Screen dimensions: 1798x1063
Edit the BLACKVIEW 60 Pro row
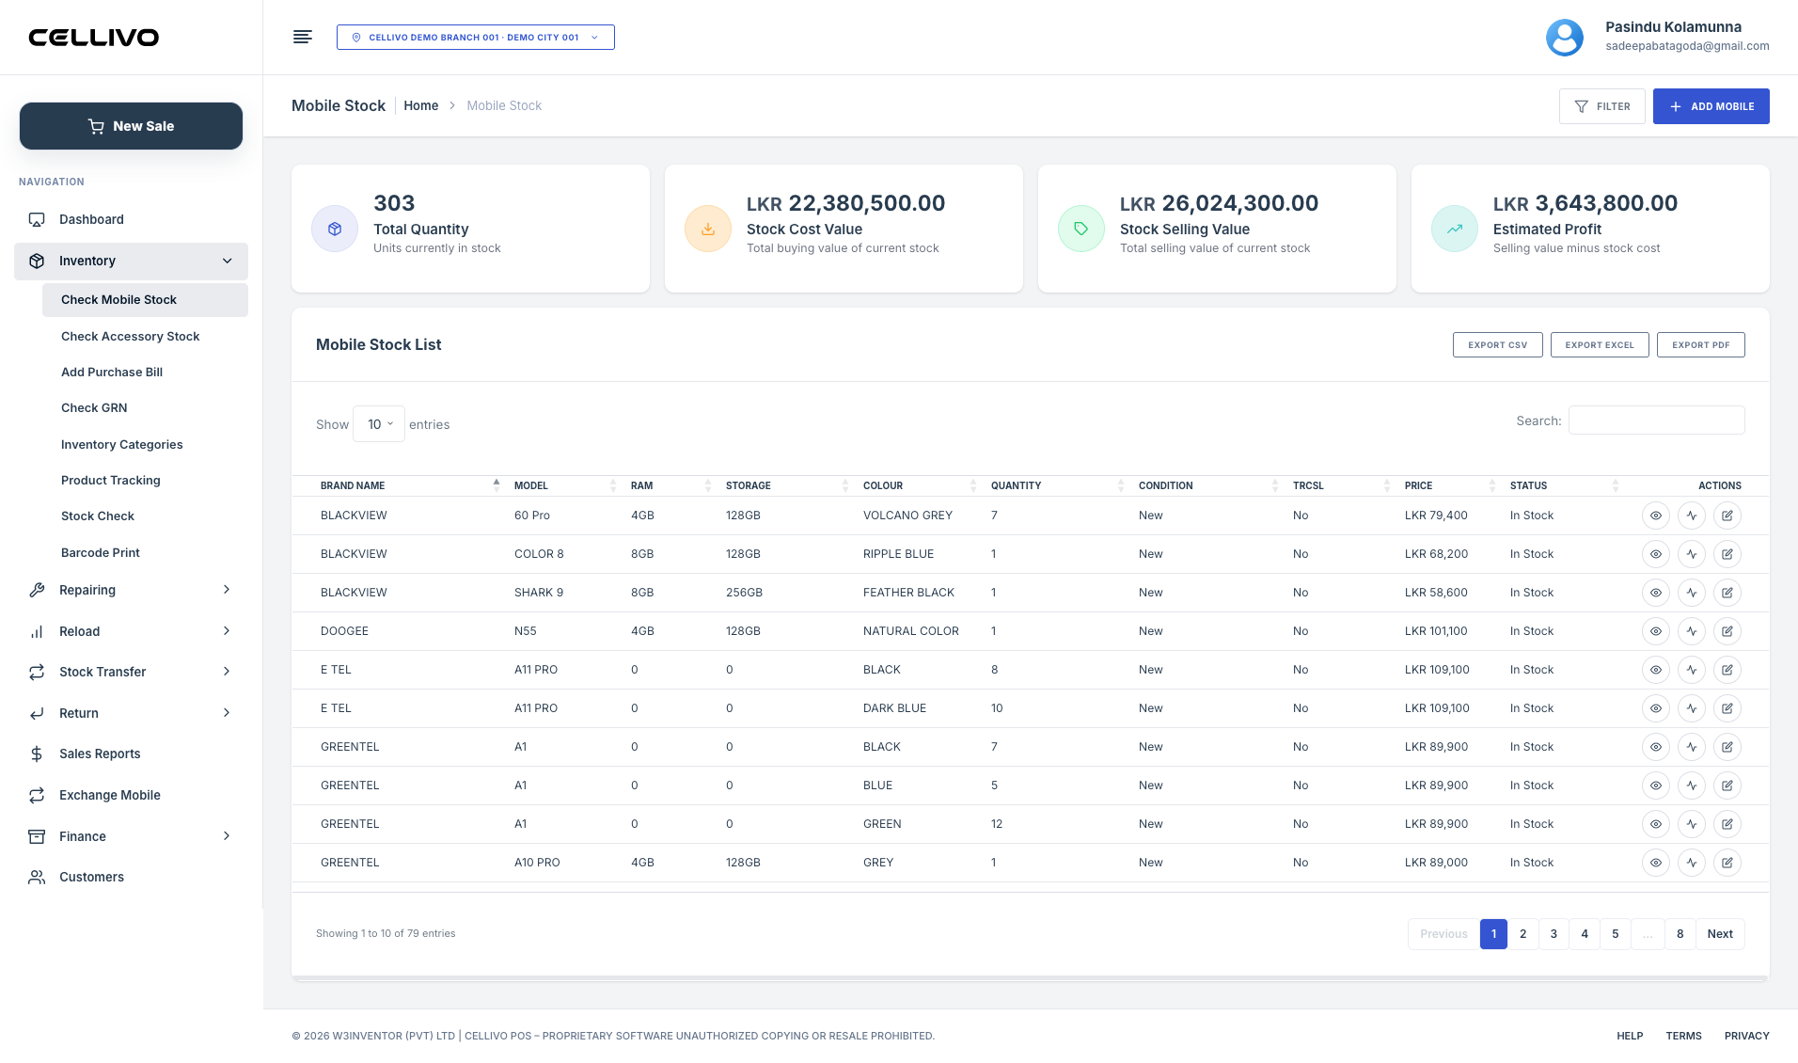[1727, 516]
